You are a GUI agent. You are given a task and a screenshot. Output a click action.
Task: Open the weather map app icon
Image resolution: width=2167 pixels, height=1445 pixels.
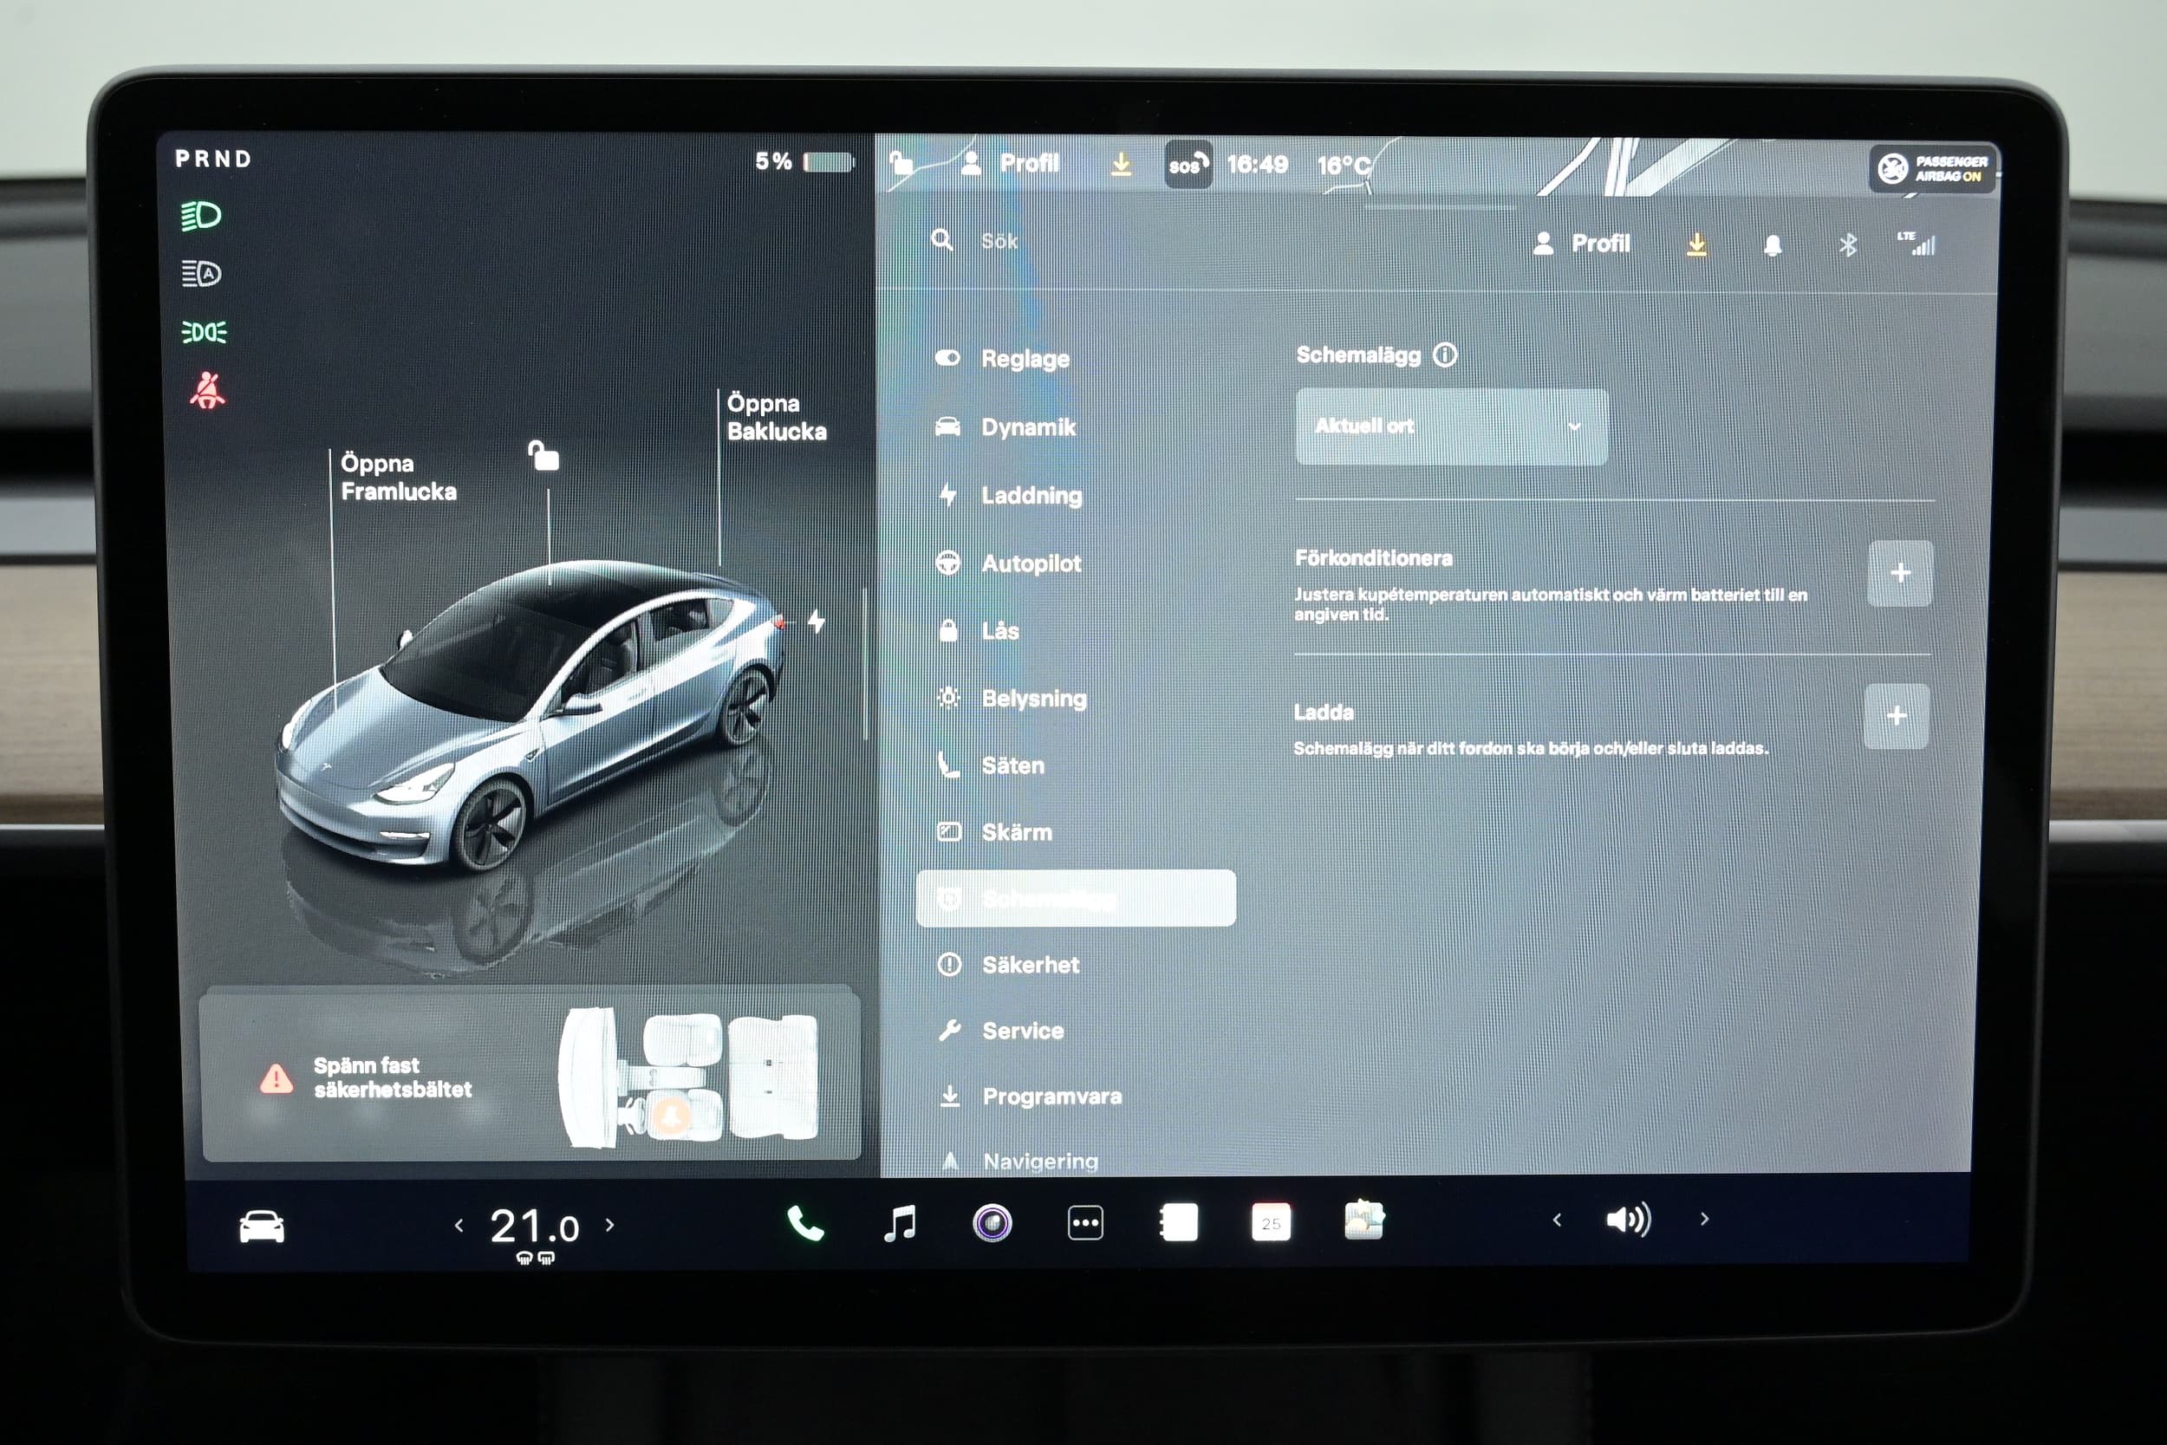tap(1363, 1220)
